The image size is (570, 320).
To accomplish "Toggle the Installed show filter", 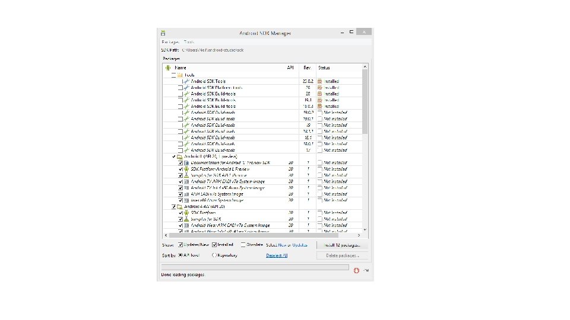I will (x=214, y=245).
